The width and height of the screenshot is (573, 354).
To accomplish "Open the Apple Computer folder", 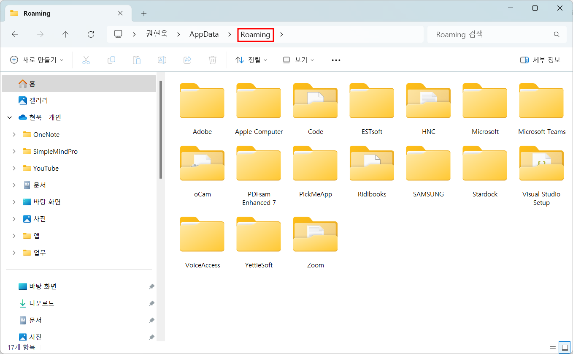I will [x=259, y=109].
